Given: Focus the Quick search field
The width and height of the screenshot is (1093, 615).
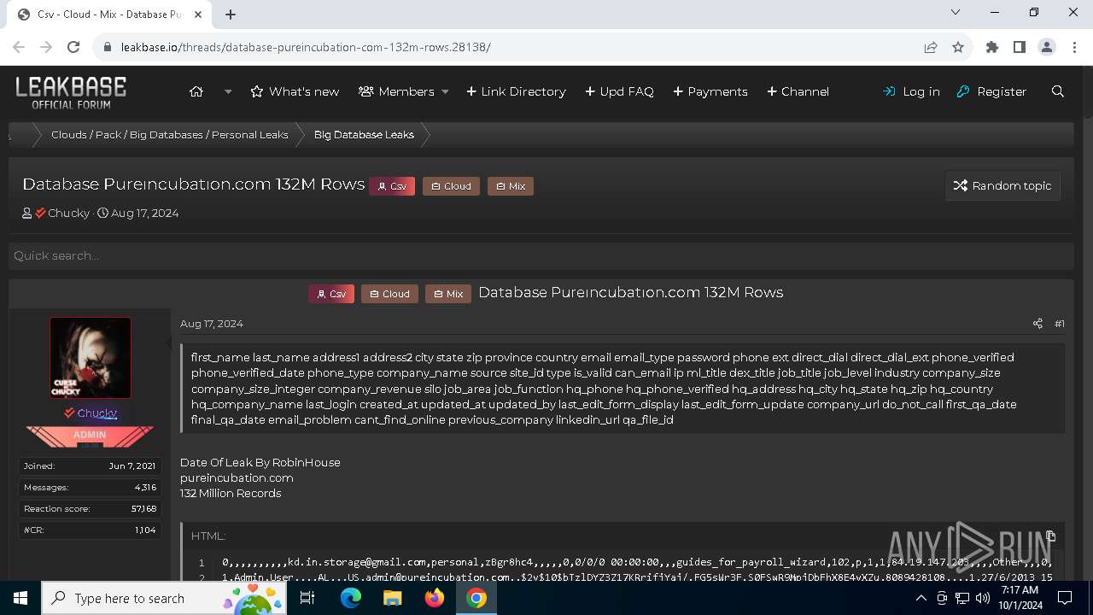Looking at the screenshot, I should pos(541,255).
